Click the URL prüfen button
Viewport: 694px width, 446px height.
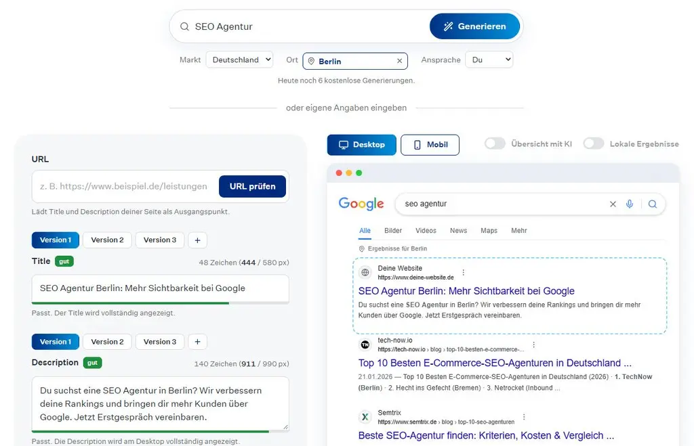tap(252, 186)
